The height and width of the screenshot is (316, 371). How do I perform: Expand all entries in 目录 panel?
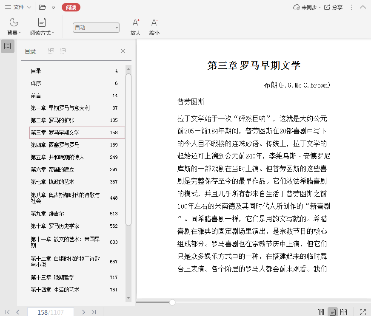coord(51,51)
